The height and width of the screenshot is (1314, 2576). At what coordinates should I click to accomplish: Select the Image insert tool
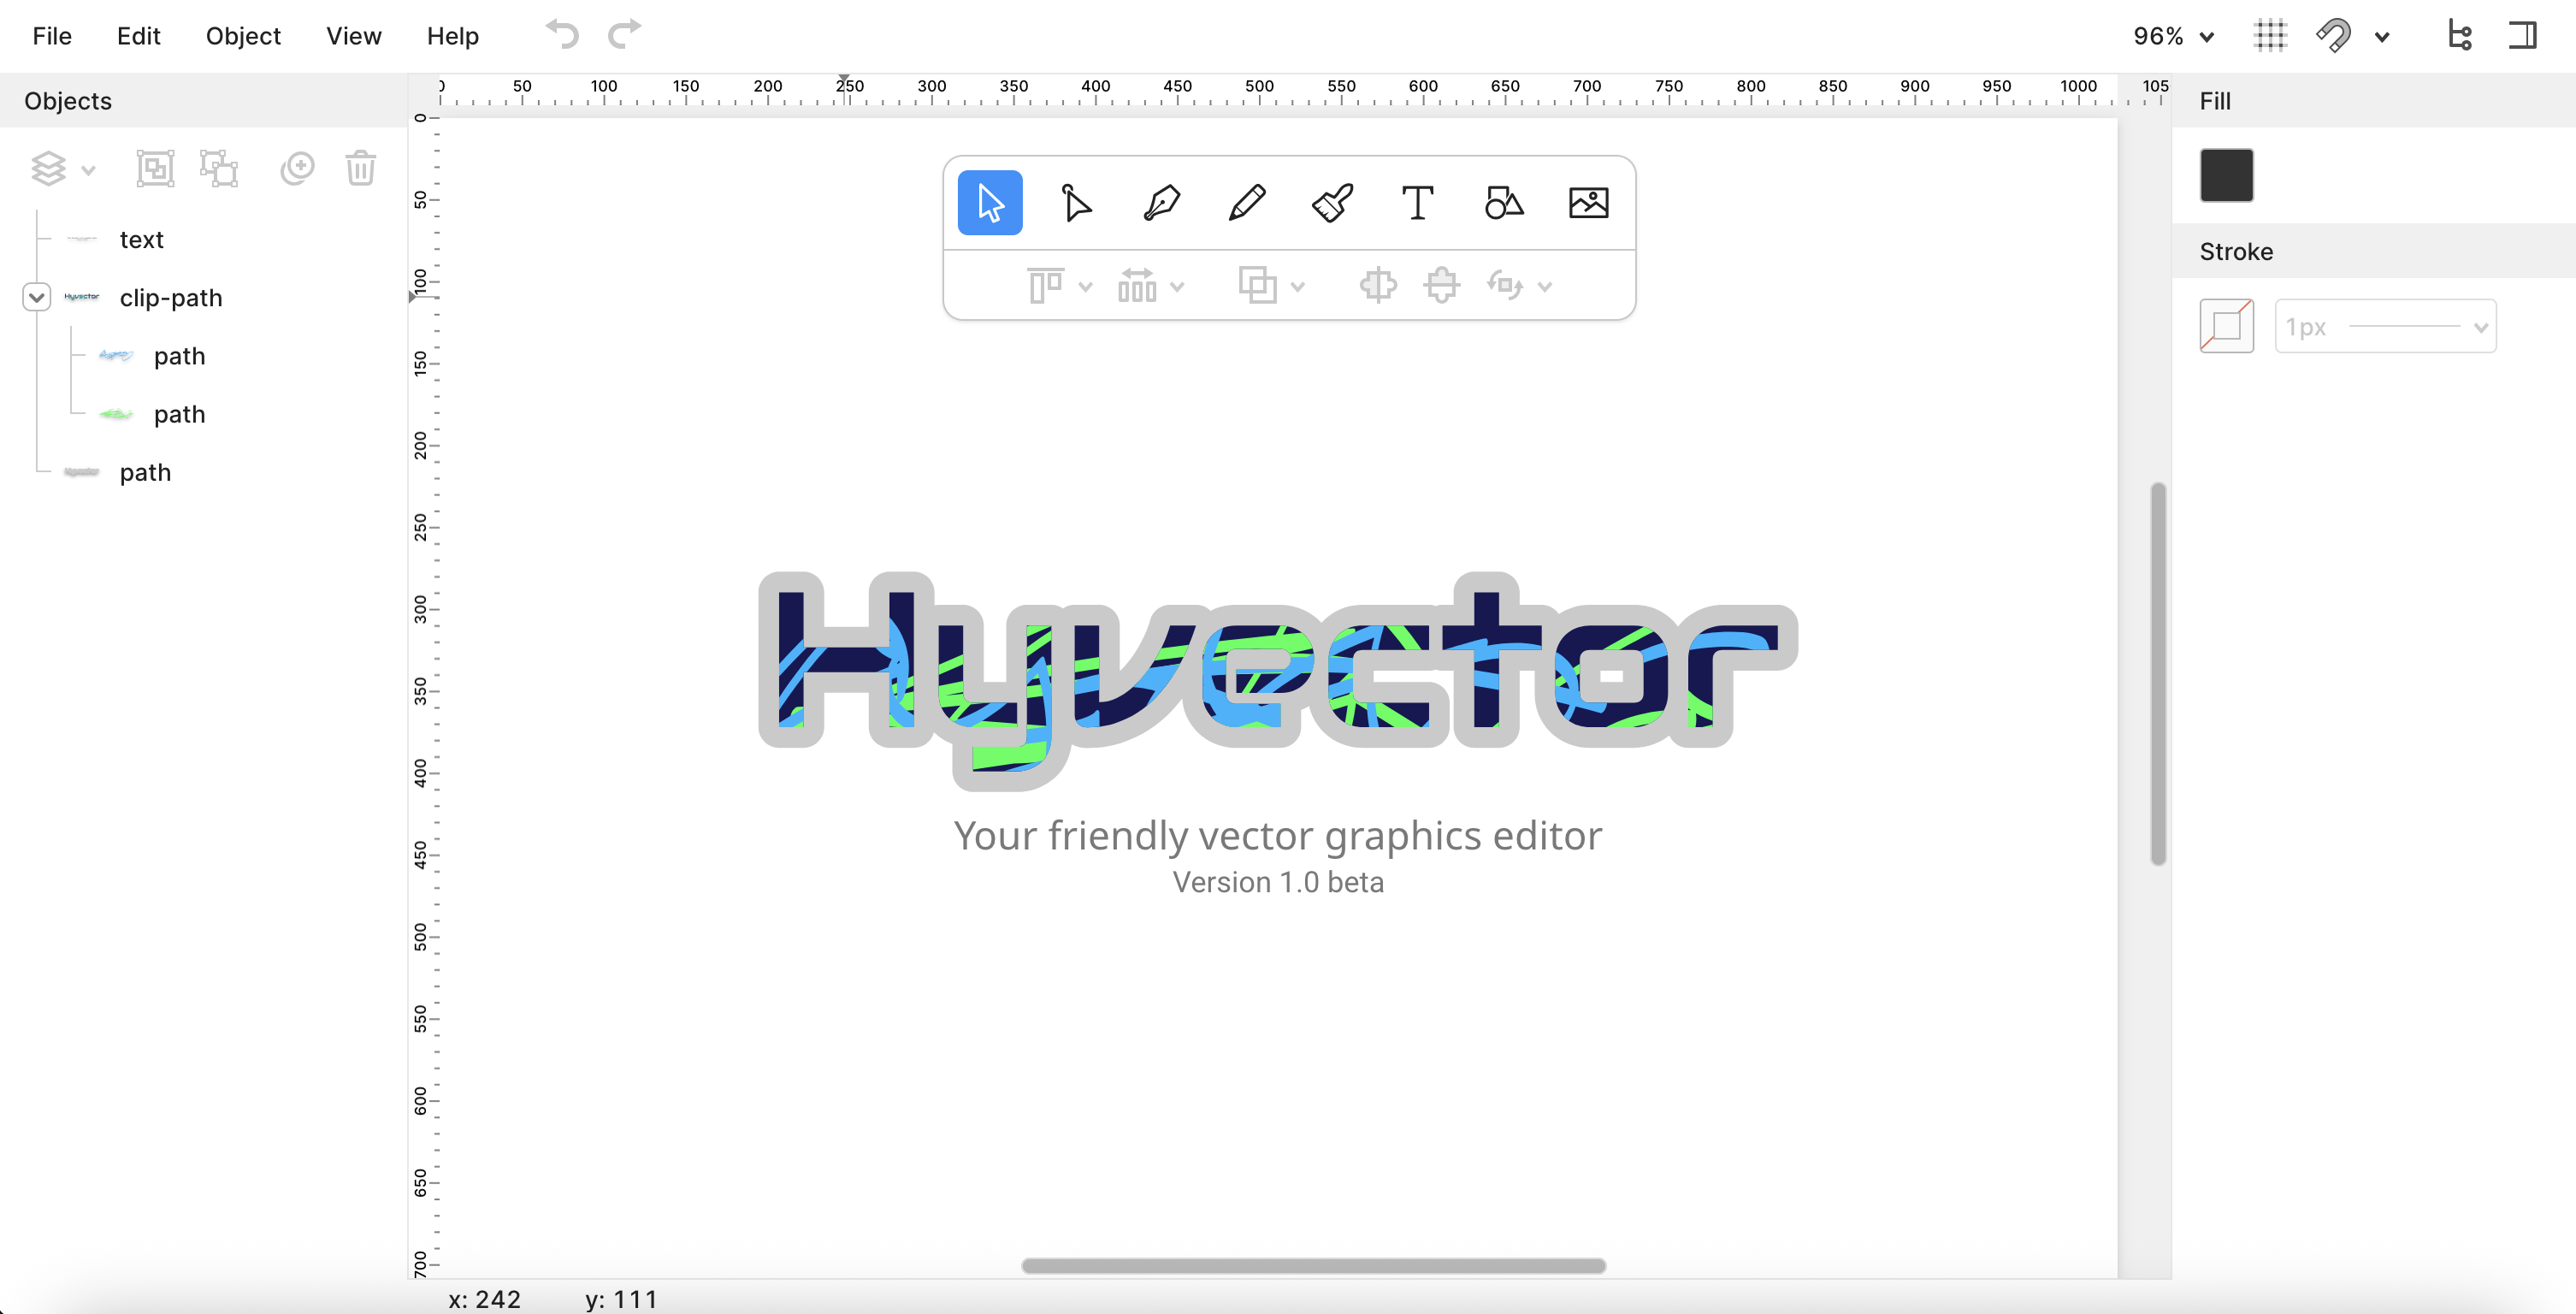point(1588,203)
